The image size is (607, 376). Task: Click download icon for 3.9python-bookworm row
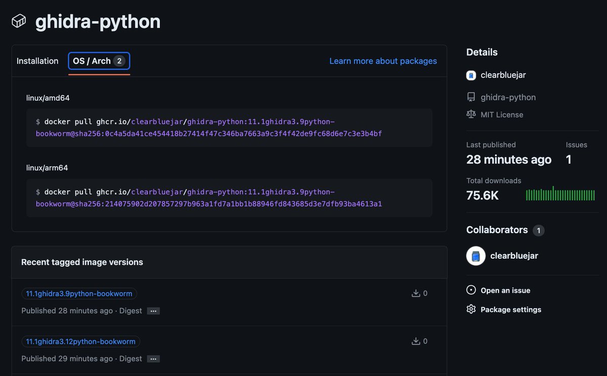416,293
